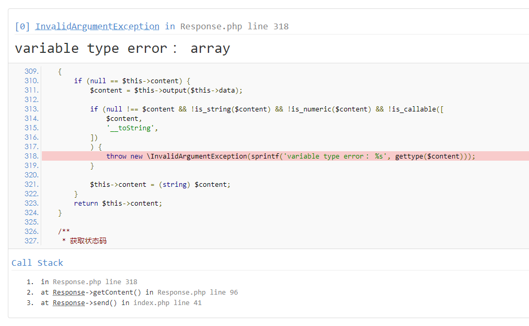
Task: Click the "获取状态码" comment on line 327
Action: pyautogui.click(x=88, y=241)
